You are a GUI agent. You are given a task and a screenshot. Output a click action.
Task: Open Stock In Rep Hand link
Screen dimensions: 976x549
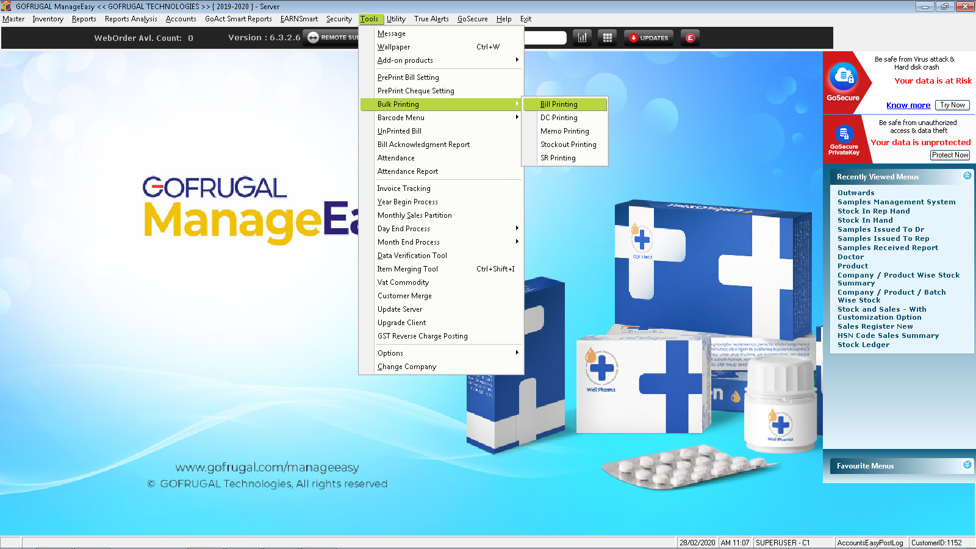point(874,211)
